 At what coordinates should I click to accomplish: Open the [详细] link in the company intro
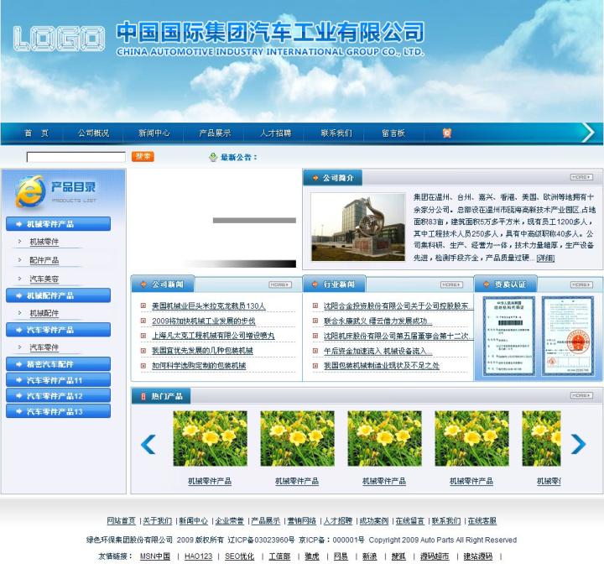coord(545,258)
